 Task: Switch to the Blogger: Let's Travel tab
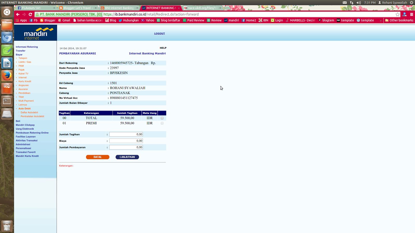tap(78, 8)
